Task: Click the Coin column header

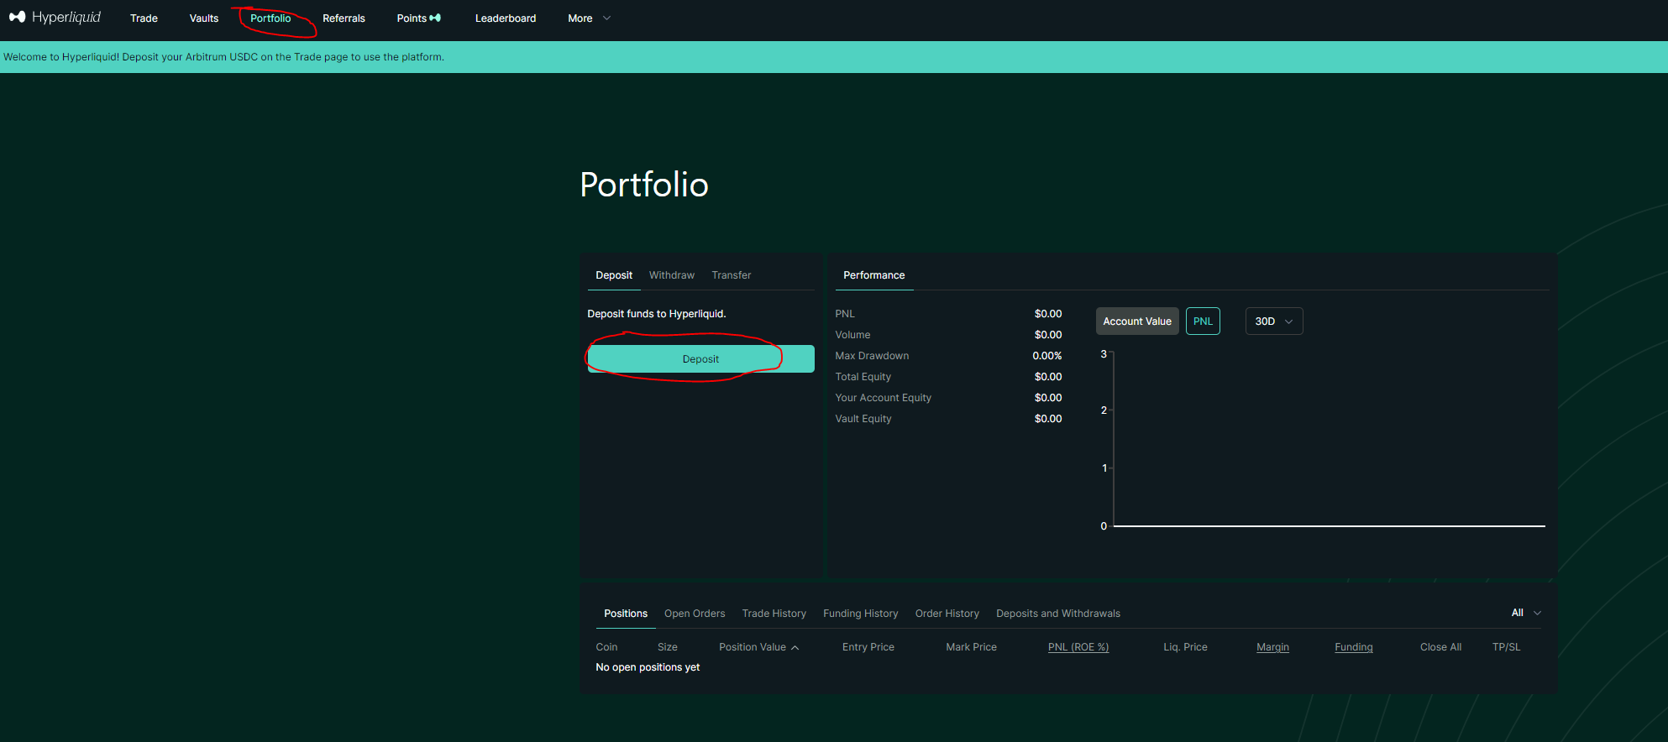Action: [606, 647]
